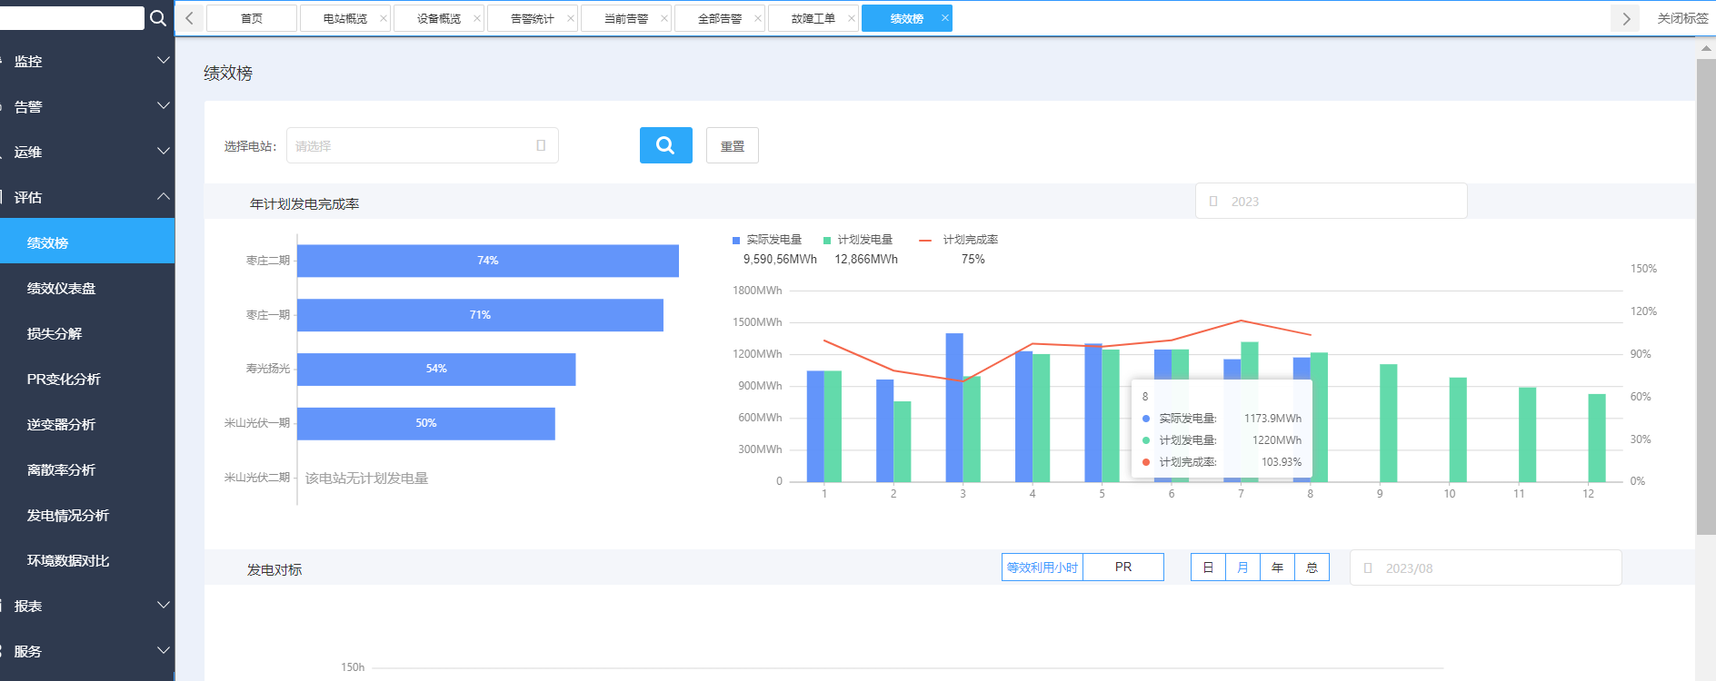Click 关闭标签 to close tabs
The image size is (1716, 681).
1682,18
